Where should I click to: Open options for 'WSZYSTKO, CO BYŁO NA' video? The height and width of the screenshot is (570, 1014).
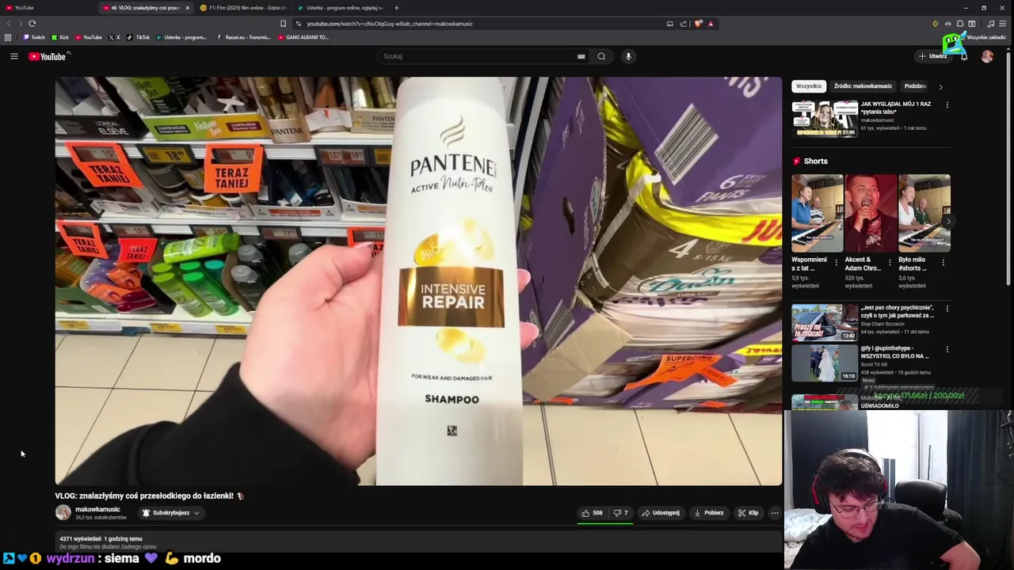947,349
